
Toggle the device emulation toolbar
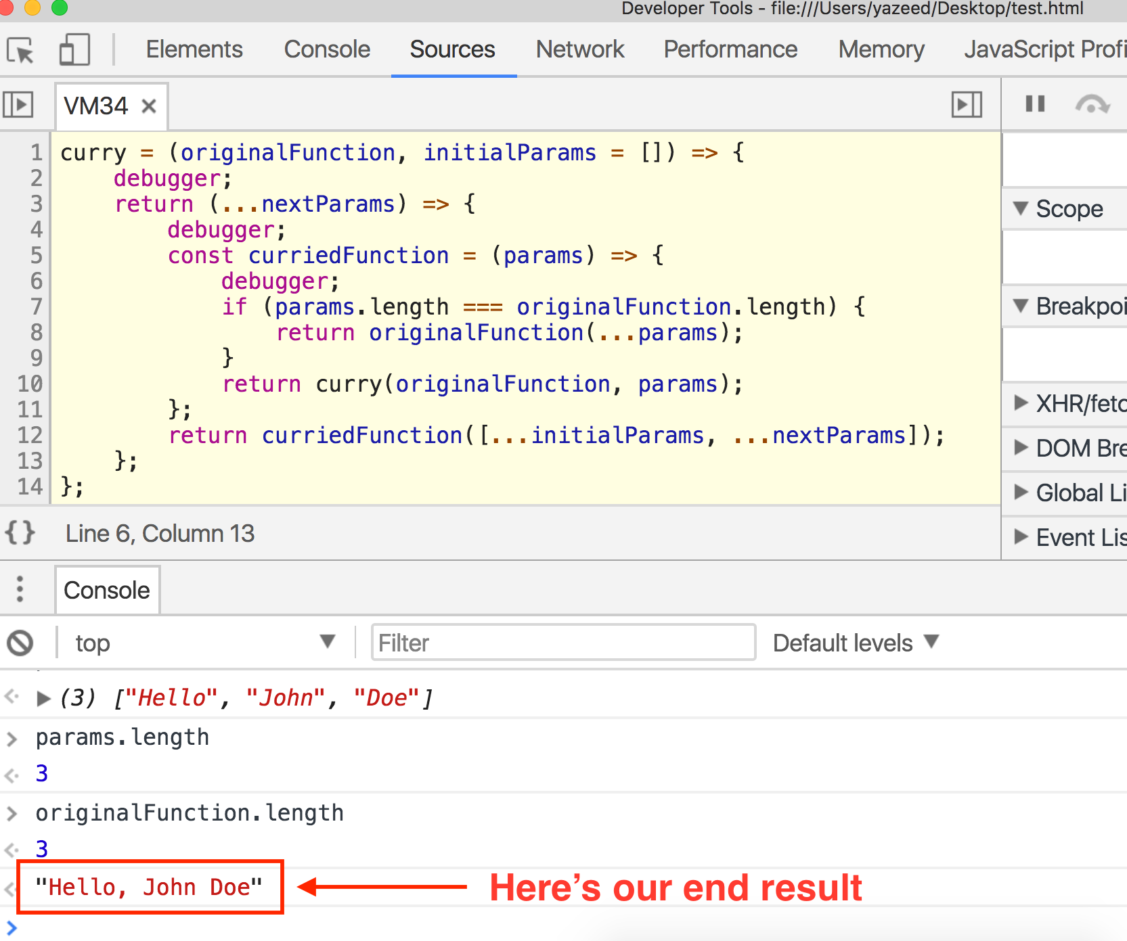[x=74, y=49]
